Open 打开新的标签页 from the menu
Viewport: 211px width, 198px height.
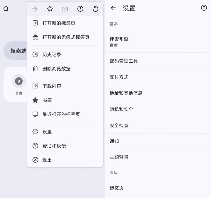tap(59, 23)
